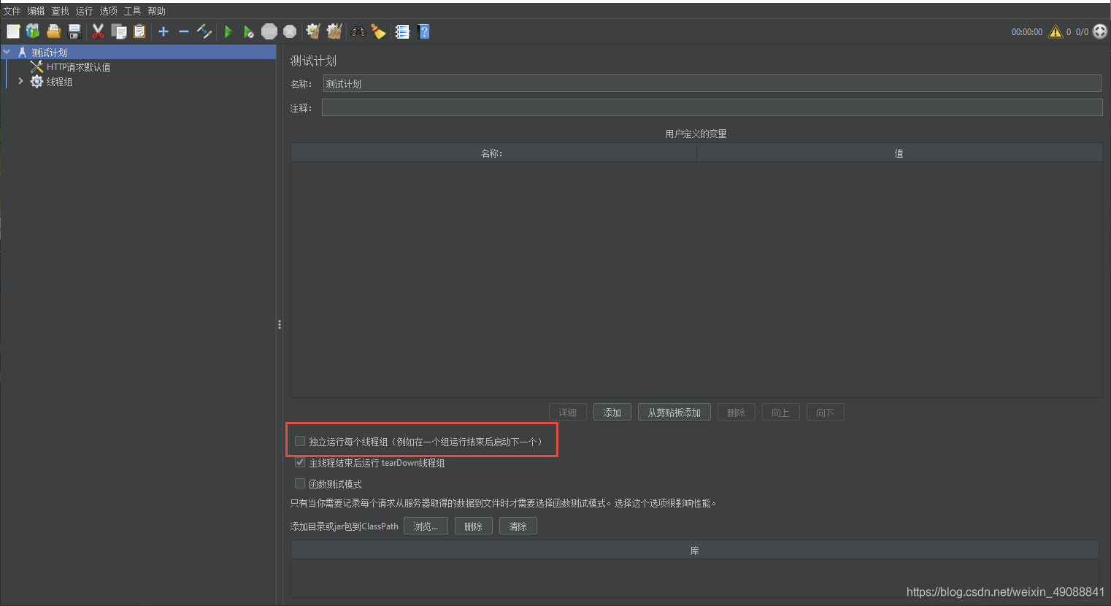
Task: Open the 运行 menu
Action: [x=84, y=11]
